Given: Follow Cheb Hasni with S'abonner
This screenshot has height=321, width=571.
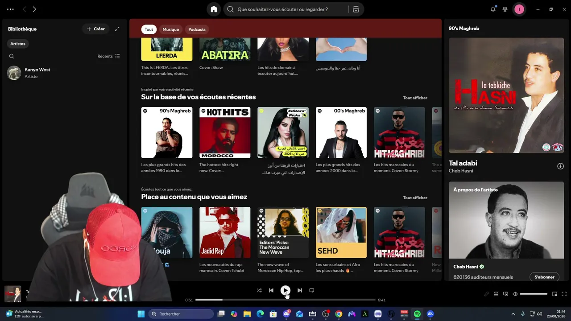Looking at the screenshot, I should [x=544, y=277].
